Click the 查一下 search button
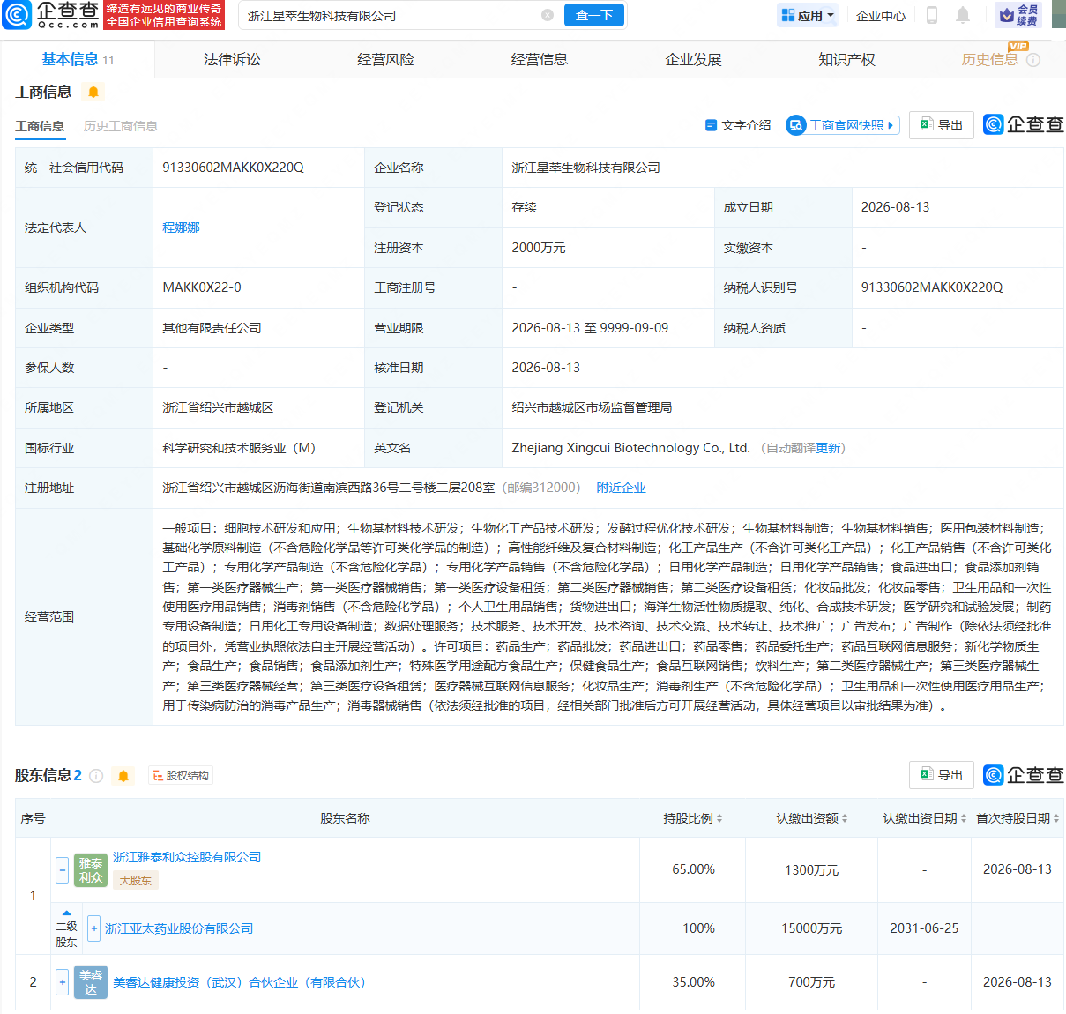Viewport: 1066px width, 1014px height. tap(594, 15)
